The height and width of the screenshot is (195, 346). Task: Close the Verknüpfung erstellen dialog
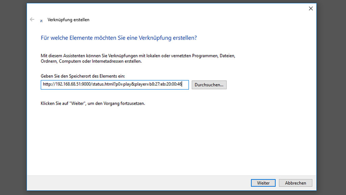(x=311, y=8)
